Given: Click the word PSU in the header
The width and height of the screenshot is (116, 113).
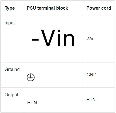Looking at the screenshot, I should pyautogui.click(x=31, y=8).
